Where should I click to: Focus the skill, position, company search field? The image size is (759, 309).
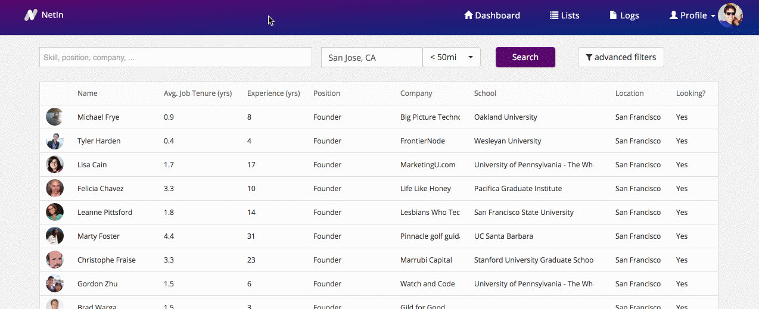[x=176, y=57]
